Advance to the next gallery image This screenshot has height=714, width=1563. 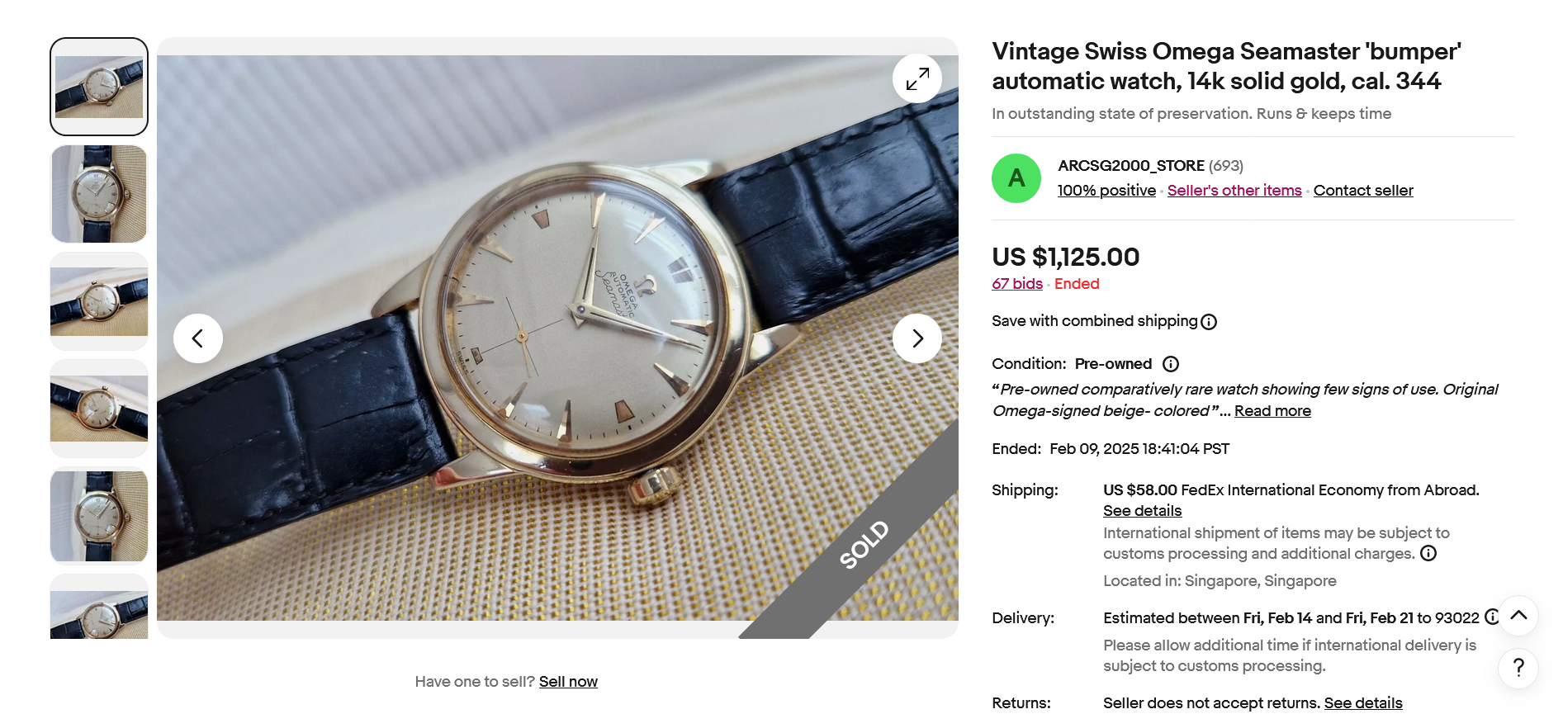[916, 338]
